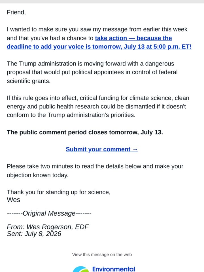Image resolution: width=204 pixels, height=272 pixels.
Task: Click the 'Wes' signature name
Action: (14, 200)
